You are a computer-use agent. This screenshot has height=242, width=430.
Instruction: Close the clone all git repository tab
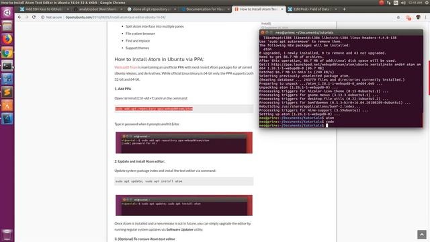[x=175, y=9]
